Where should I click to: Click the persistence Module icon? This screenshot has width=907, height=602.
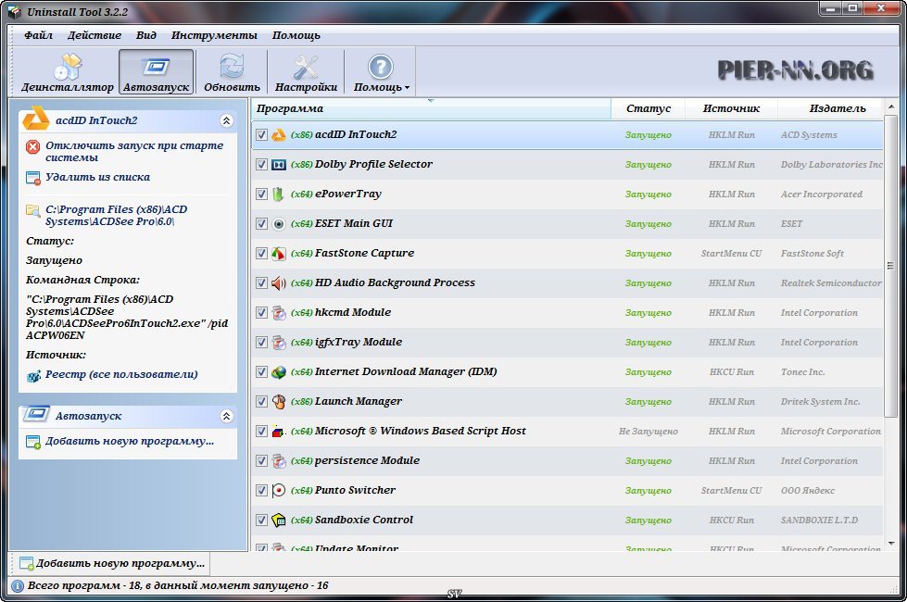279,461
